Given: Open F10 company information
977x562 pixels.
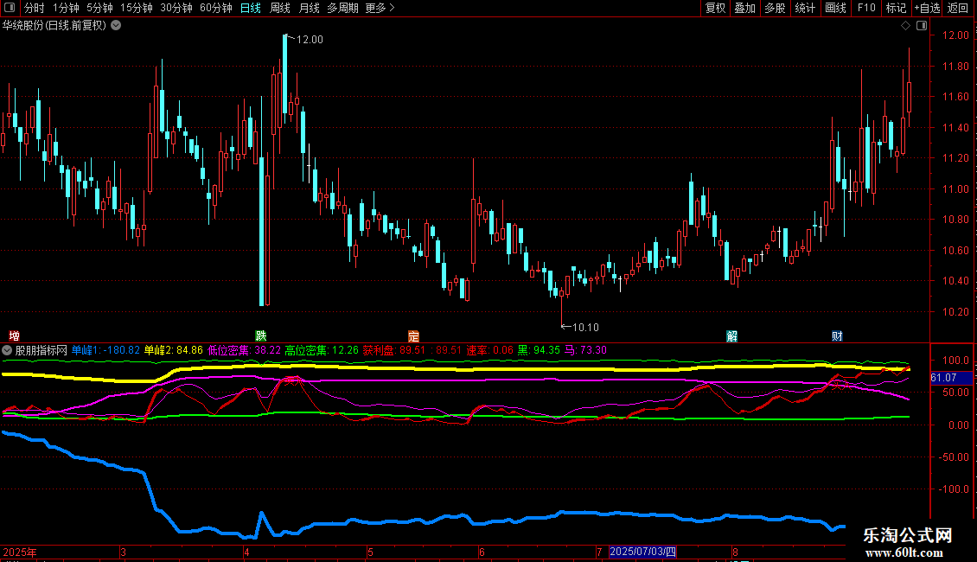Looking at the screenshot, I should click(x=865, y=8).
